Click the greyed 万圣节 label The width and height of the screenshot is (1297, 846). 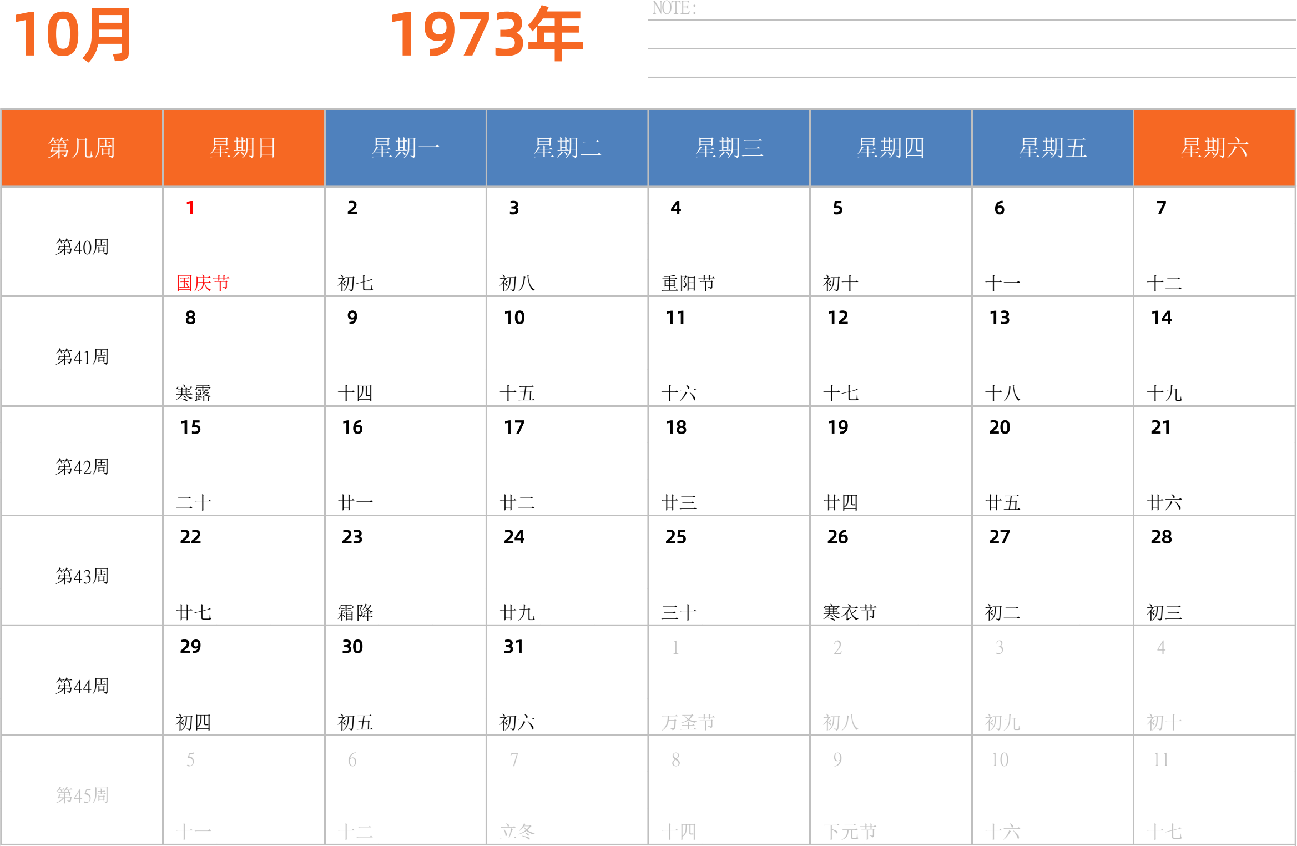[x=688, y=722]
